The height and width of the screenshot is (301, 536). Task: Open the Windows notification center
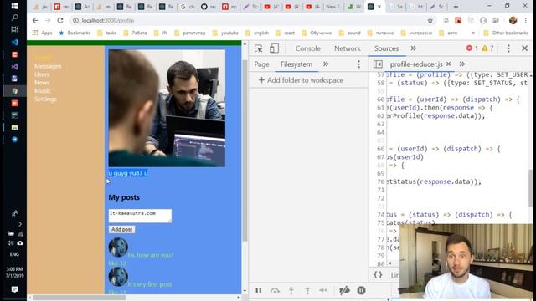pos(14,289)
